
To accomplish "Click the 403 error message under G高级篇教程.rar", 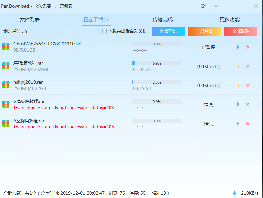I will [64, 108].
